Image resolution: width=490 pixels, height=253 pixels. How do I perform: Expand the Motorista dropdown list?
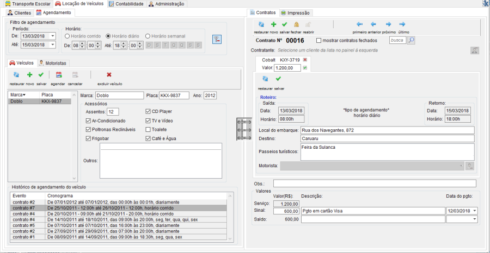(x=461, y=165)
